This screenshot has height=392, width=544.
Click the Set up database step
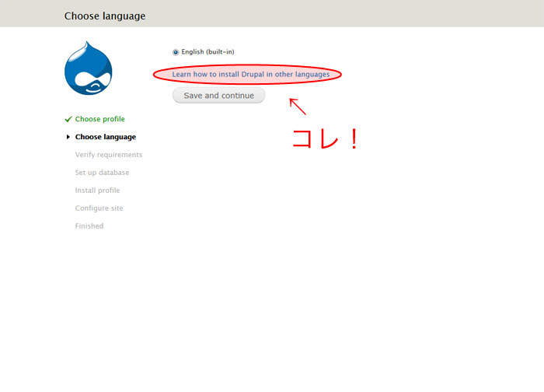[102, 173]
